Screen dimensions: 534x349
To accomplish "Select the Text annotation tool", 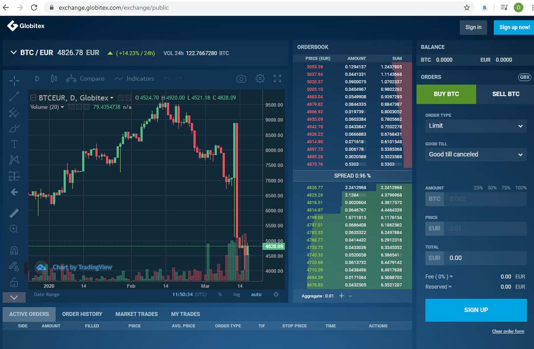I will [x=14, y=144].
